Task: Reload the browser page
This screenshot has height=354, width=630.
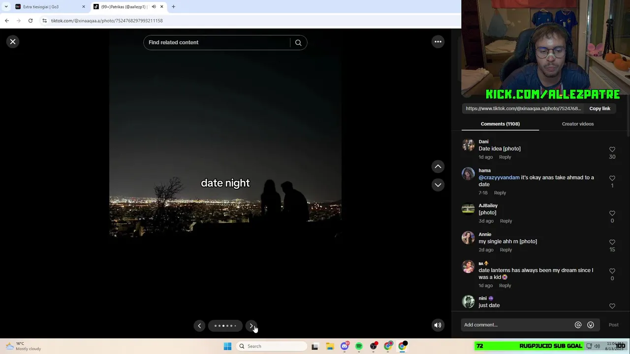Action: [x=31, y=21]
